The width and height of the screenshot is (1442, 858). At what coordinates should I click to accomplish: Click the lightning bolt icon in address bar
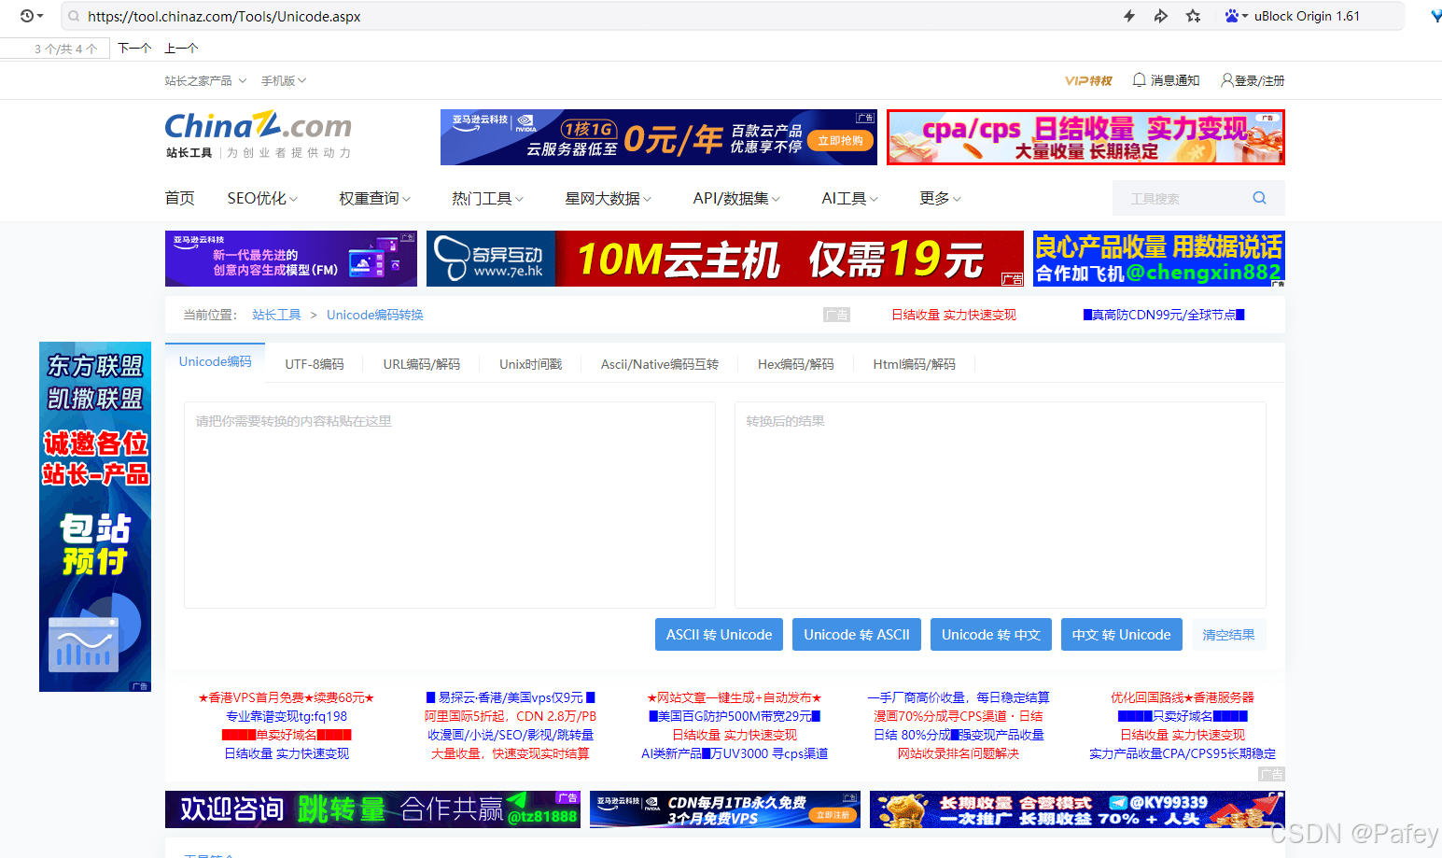pos(1129,16)
